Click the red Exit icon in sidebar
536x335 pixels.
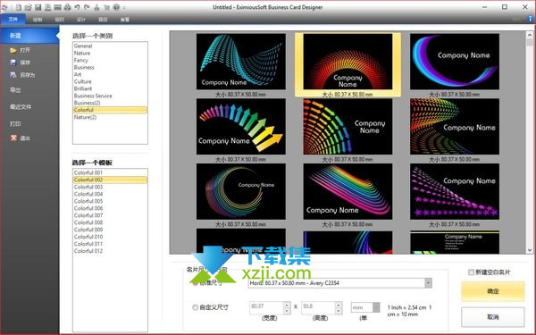point(13,138)
